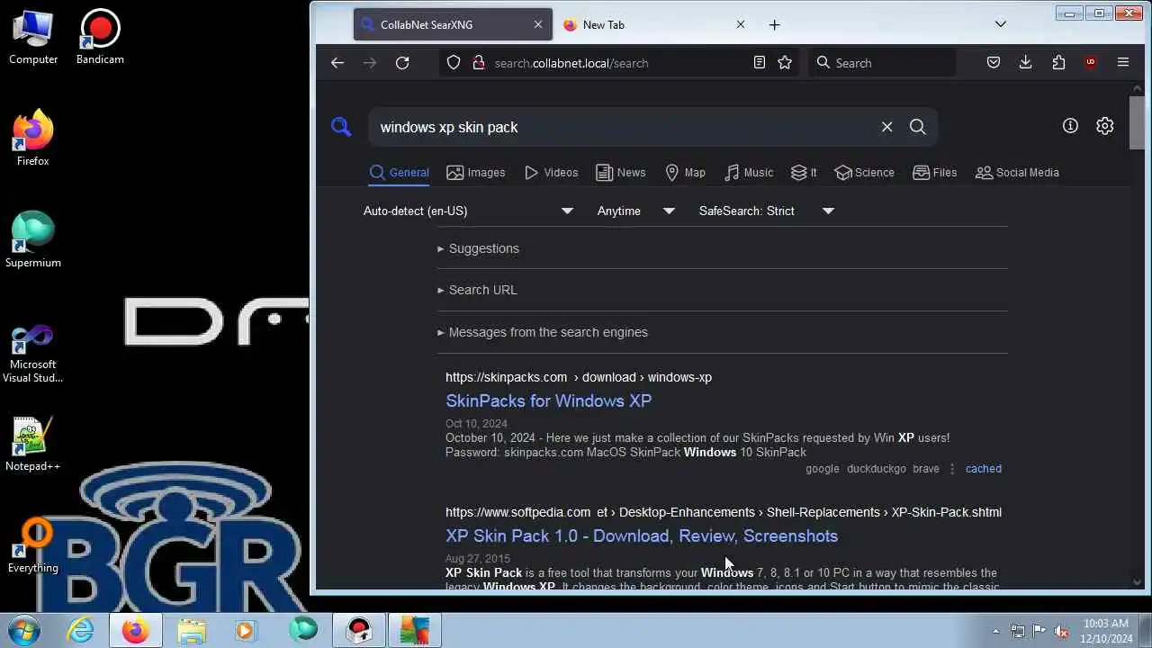This screenshot has height=648, width=1152.
Task: Click the page vertical scrollbar thumb
Action: pos(1137,122)
